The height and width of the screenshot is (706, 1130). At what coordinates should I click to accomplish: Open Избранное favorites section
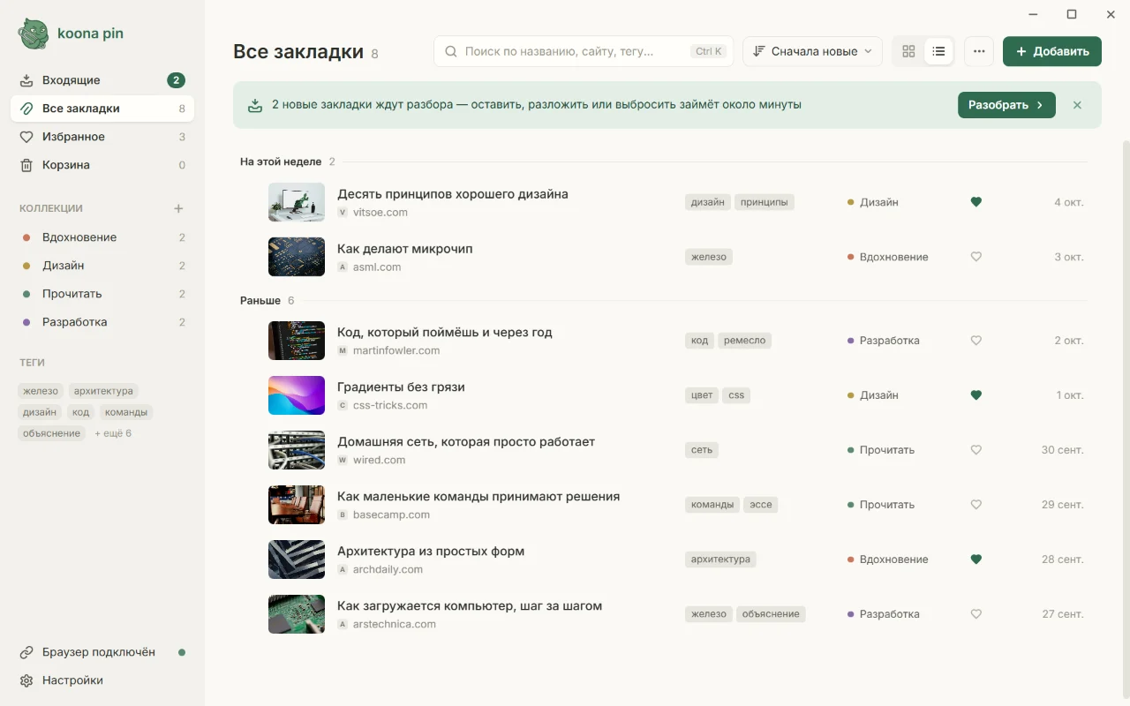[102, 137]
